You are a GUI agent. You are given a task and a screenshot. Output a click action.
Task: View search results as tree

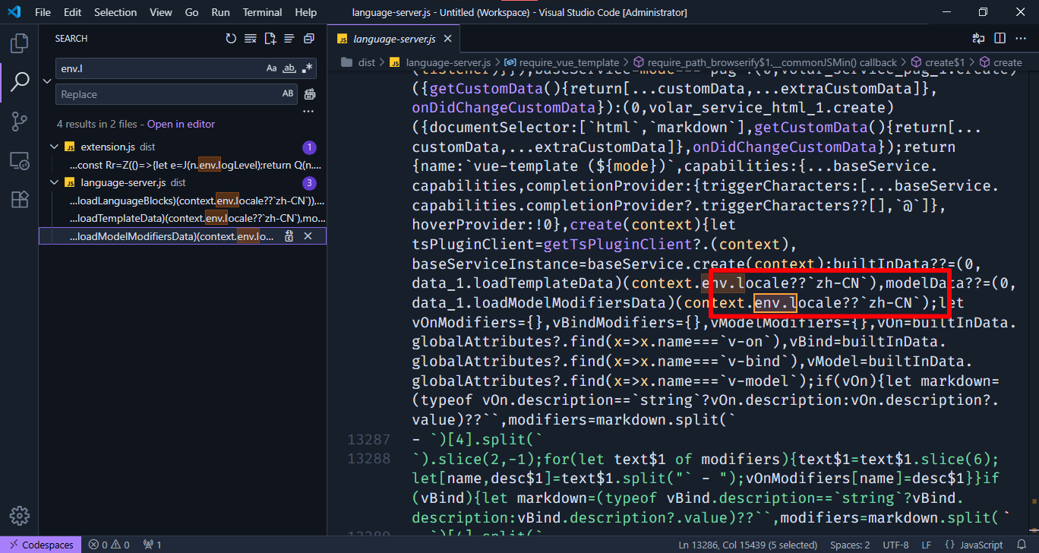(289, 39)
